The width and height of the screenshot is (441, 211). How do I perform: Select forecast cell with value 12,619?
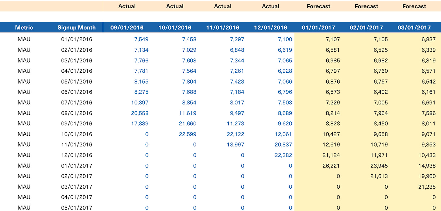coord(331,145)
